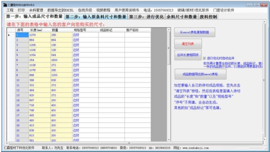
Task: Click the application icon in the title bar
Action: 5,5
